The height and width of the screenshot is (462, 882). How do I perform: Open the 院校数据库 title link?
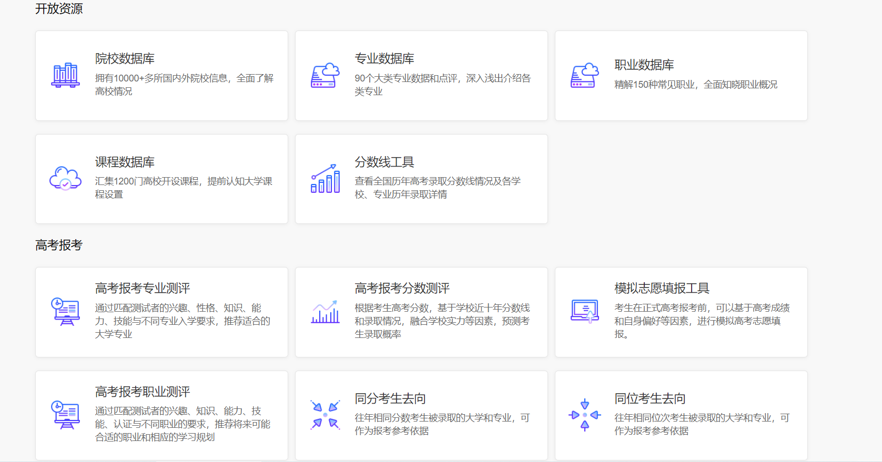coord(125,58)
